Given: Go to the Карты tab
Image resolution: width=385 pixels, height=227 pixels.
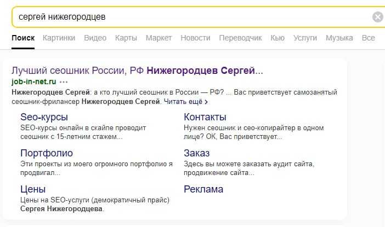Looking at the screenshot, I should click(126, 38).
